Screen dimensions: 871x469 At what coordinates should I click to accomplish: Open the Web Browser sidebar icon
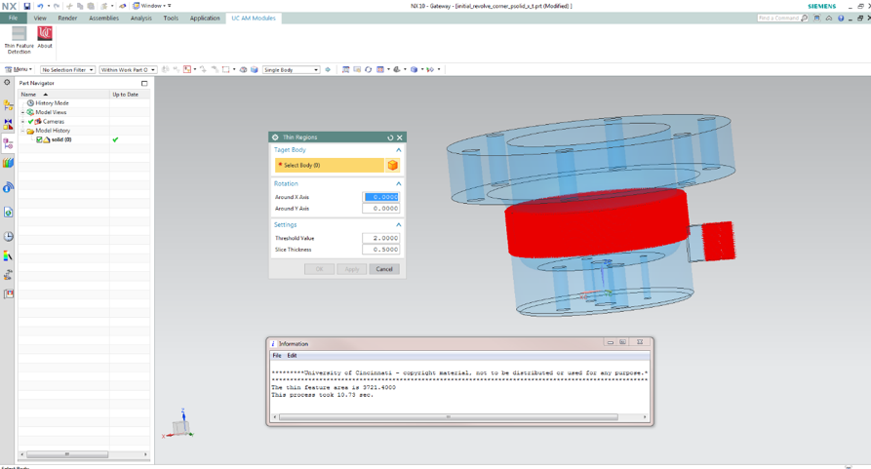coord(8,212)
